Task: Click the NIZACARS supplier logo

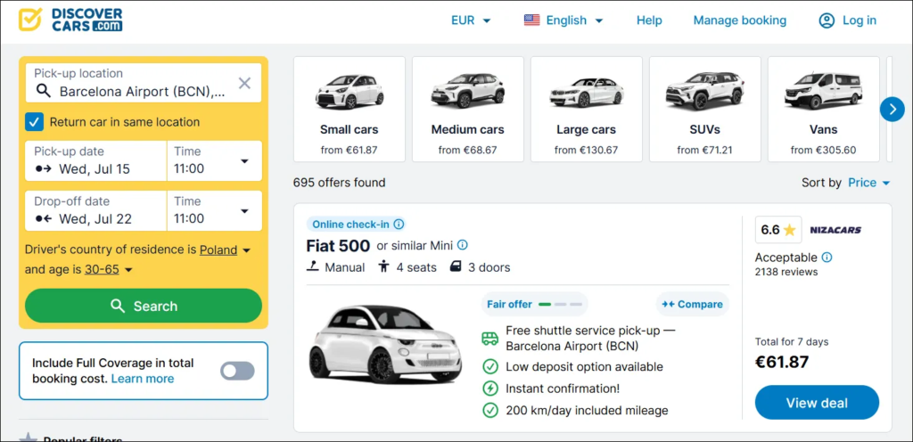Action: pos(835,230)
